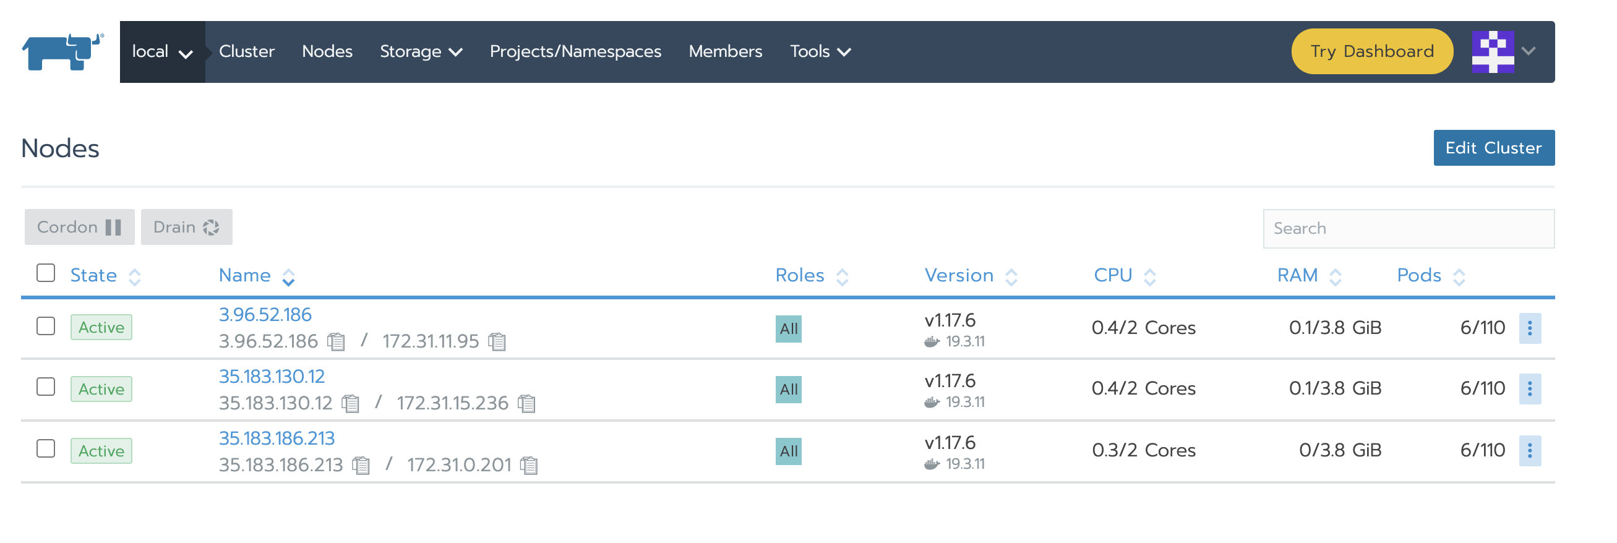Select checkbox for node 3.96.52.186
Image resolution: width=1617 pixels, height=543 pixels.
pyautogui.click(x=46, y=327)
